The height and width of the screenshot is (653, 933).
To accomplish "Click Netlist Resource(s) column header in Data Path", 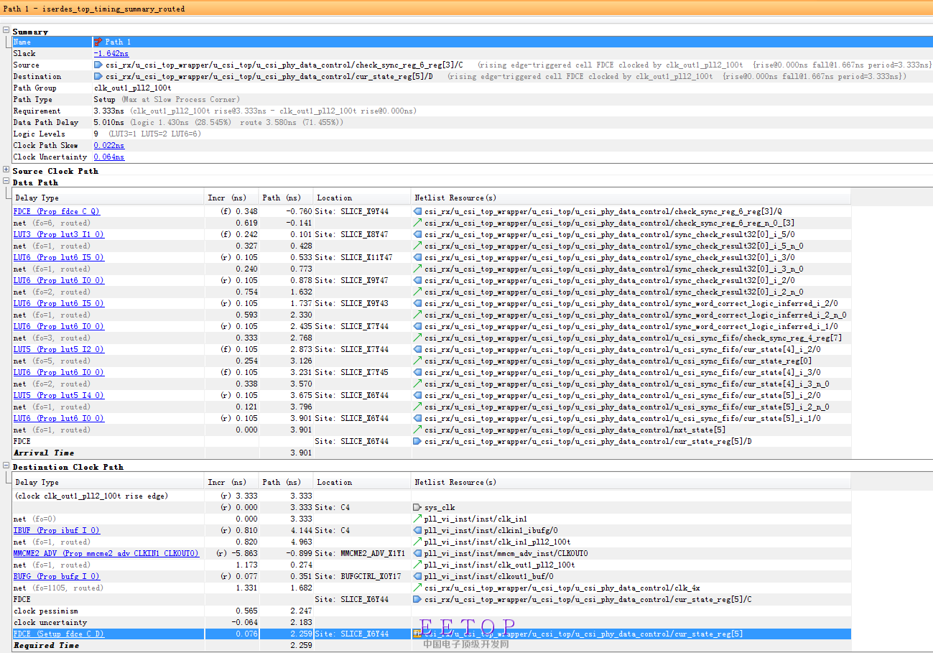I will (x=455, y=198).
